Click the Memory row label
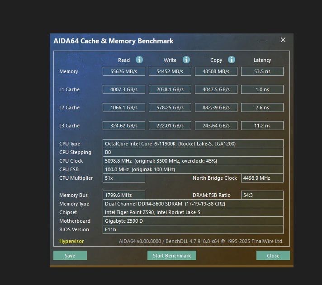This screenshot has height=285, width=322. (x=69, y=71)
